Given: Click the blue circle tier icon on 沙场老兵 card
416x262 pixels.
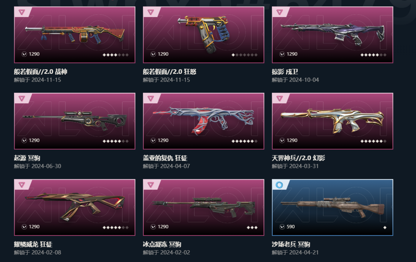Looking at the screenshot, I should point(279,185).
